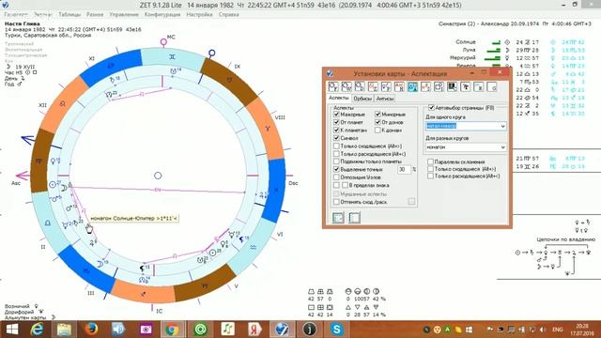This screenshot has height=338, width=601.
Task: Open the Справка menu
Action: pos(229,15)
